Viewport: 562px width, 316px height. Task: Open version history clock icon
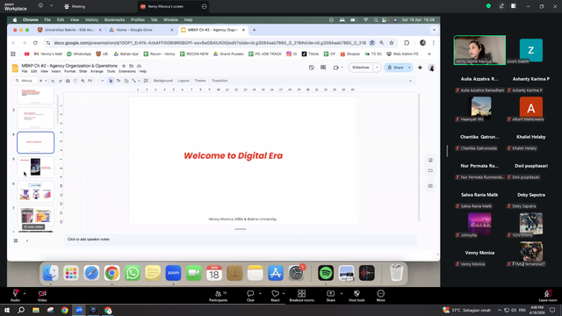[x=311, y=68]
